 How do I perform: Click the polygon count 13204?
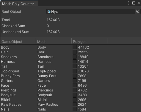pos(83,66)
